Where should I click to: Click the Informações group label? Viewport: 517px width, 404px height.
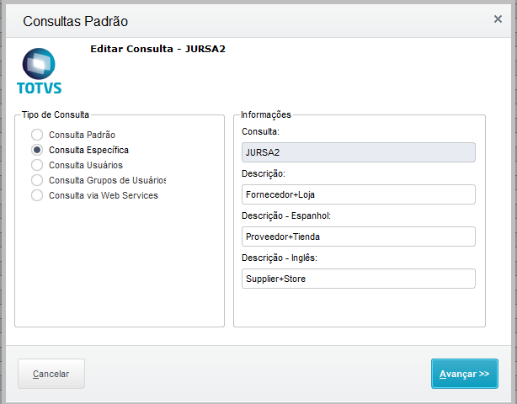(265, 114)
